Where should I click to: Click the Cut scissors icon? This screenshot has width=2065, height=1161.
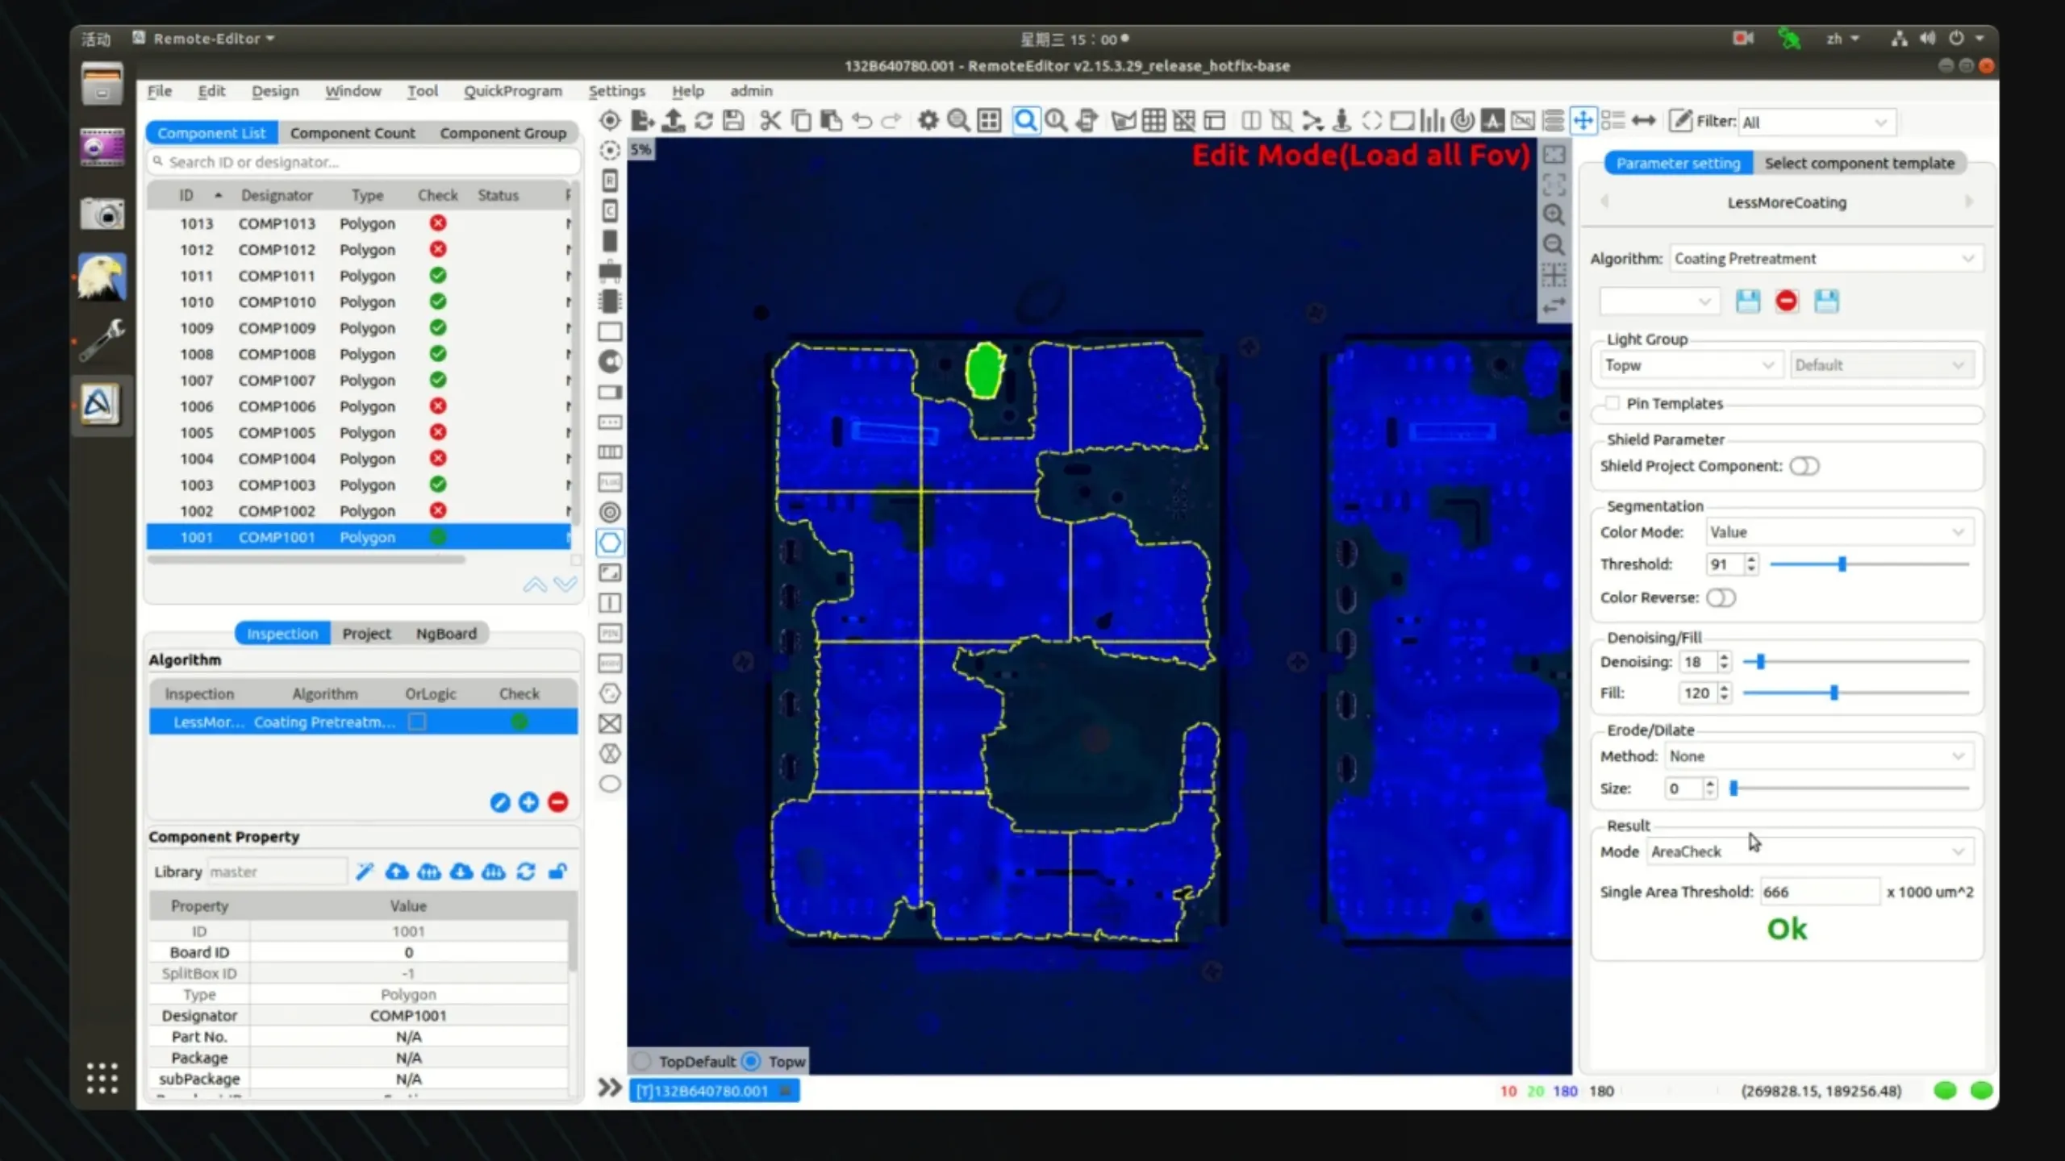pyautogui.click(x=770, y=121)
